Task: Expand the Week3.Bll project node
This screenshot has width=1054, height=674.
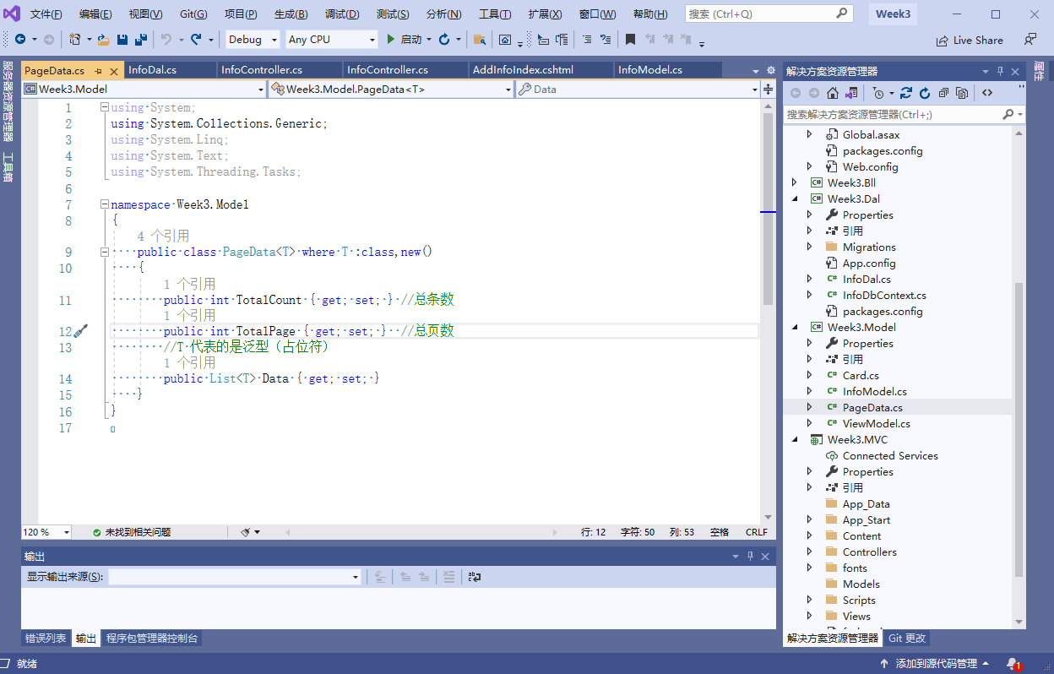Action: pyautogui.click(x=794, y=182)
